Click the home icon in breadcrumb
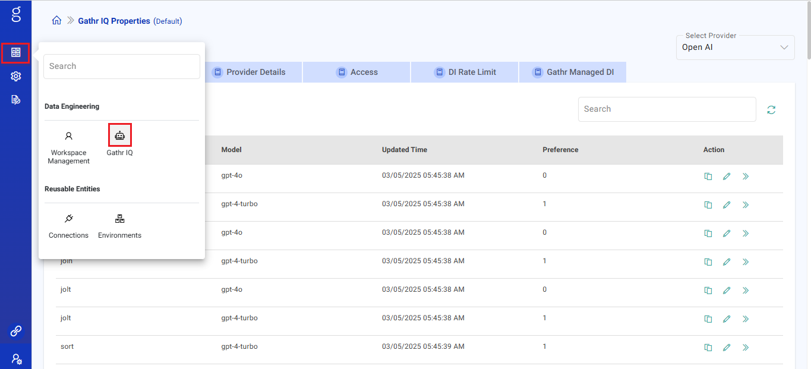Image resolution: width=811 pixels, height=369 pixels. pos(57,21)
